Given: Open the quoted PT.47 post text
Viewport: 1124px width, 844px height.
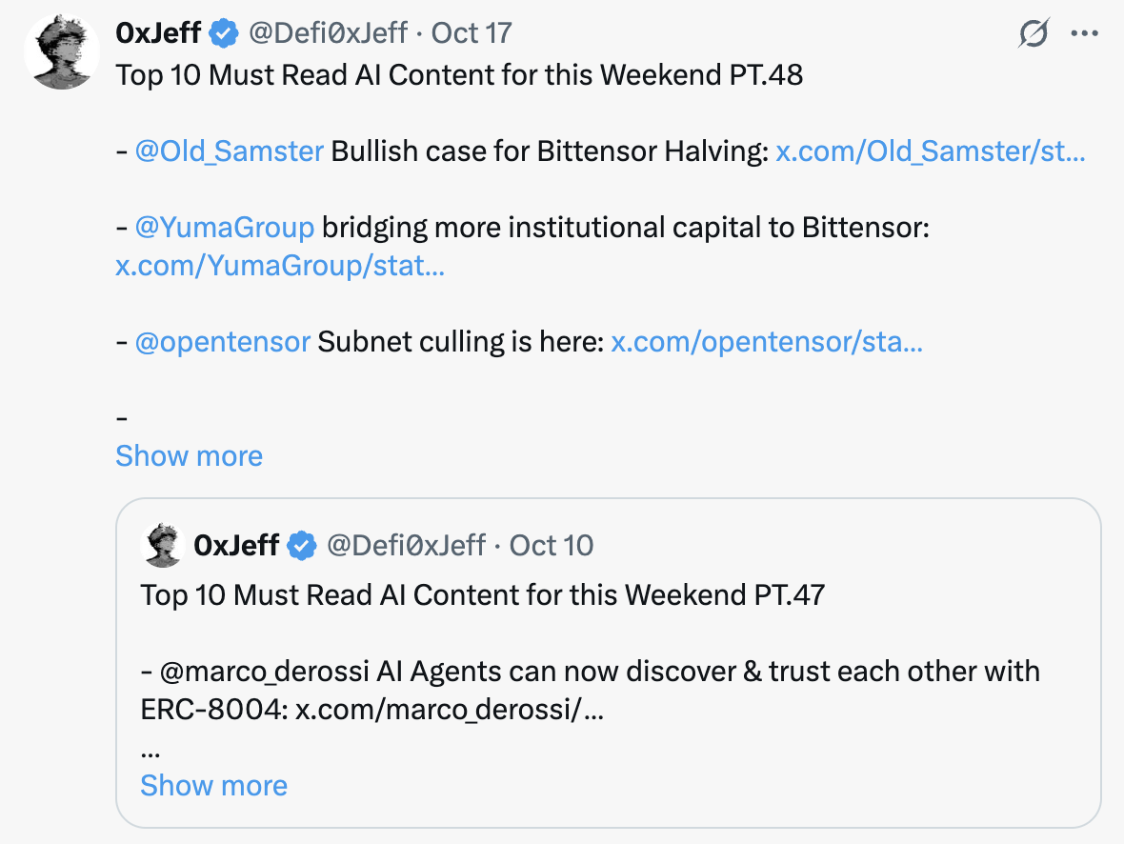Looking at the screenshot, I should (x=482, y=595).
